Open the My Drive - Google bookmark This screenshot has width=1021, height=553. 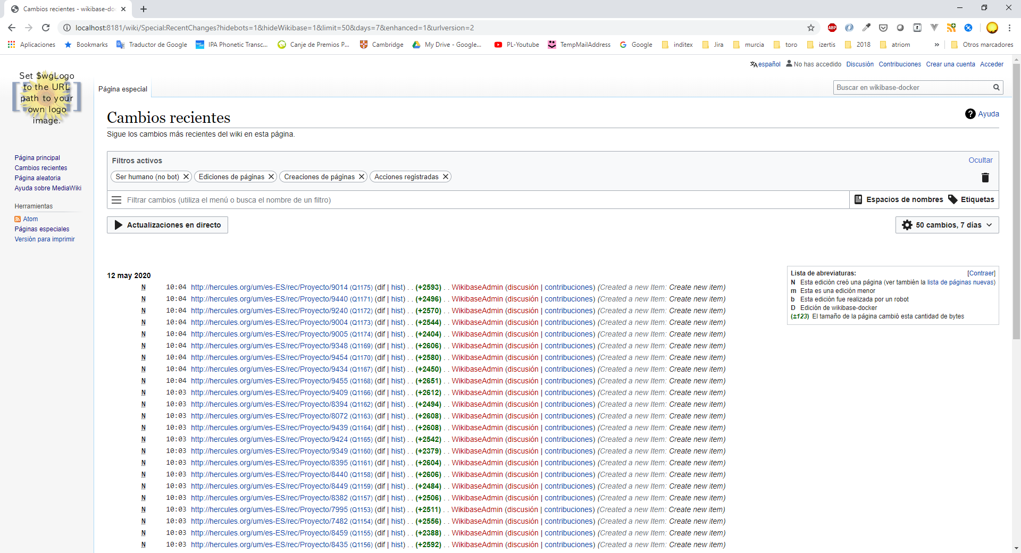(x=447, y=45)
